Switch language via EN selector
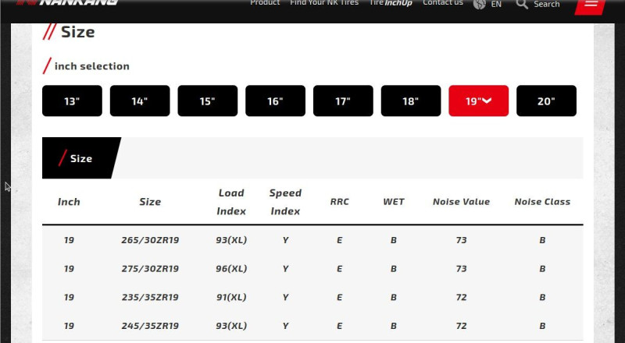625x343 pixels. [x=496, y=5]
